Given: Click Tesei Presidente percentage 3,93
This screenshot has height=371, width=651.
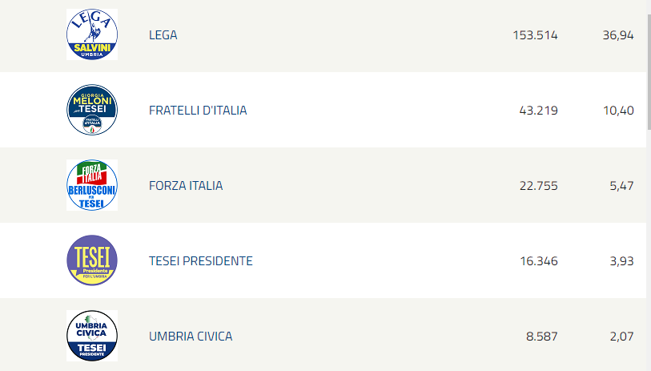Looking at the screenshot, I should tap(621, 261).
